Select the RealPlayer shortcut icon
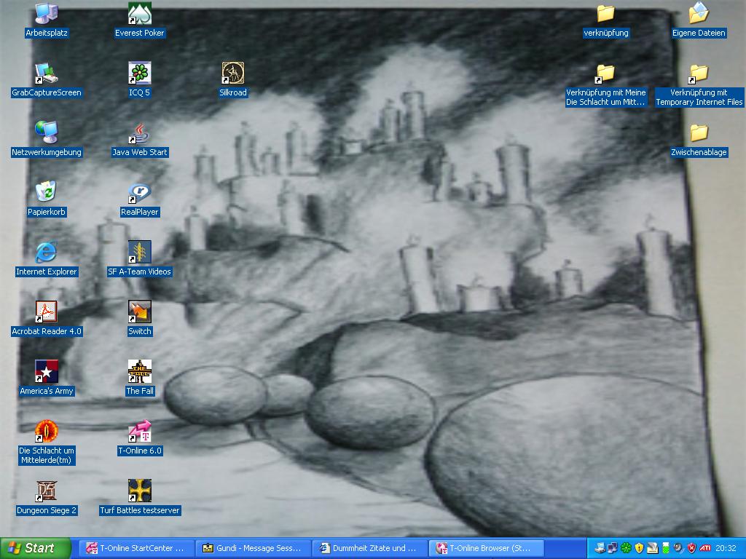The width and height of the screenshot is (746, 559). [140, 193]
